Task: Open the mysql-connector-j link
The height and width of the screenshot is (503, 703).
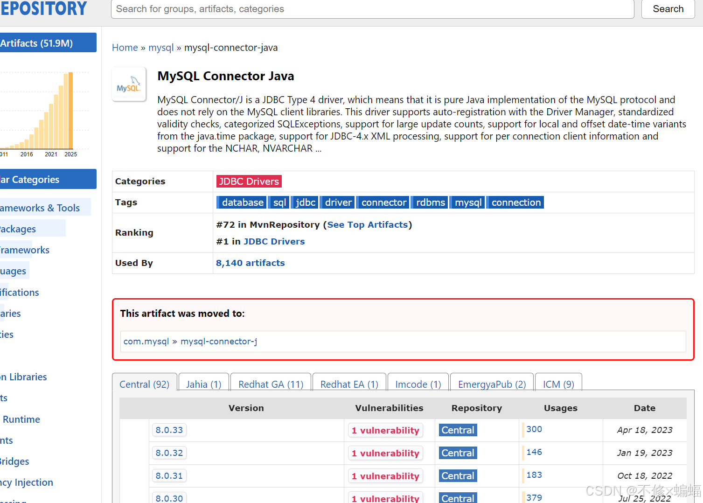Action: point(219,342)
